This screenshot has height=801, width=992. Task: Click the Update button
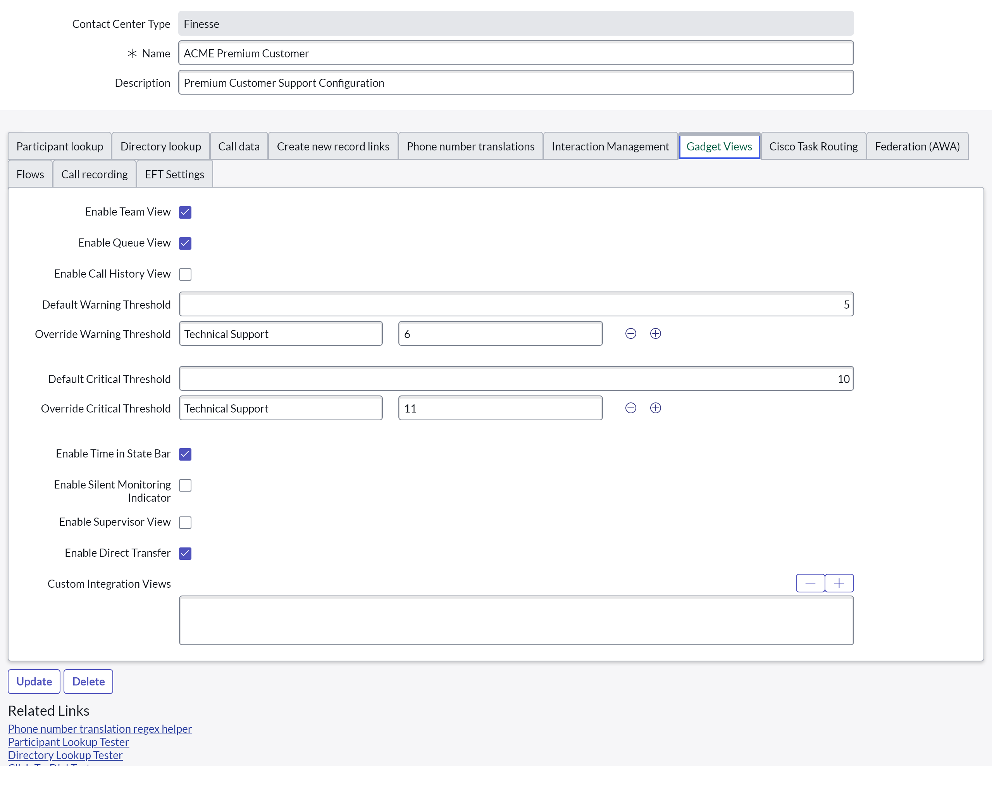coord(34,682)
